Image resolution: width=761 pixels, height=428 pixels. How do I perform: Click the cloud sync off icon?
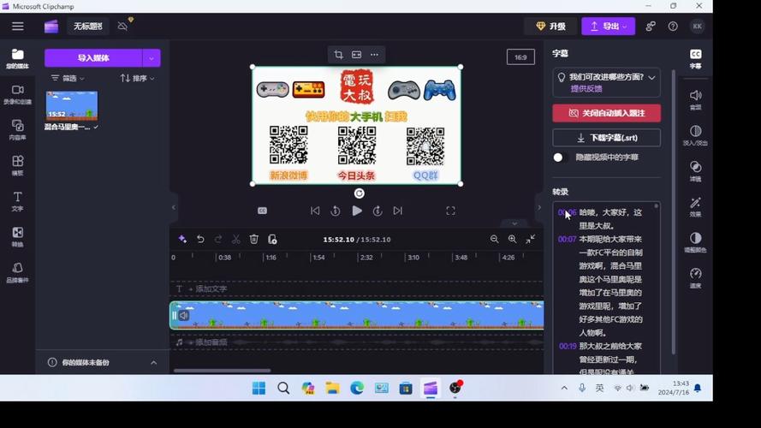123,27
